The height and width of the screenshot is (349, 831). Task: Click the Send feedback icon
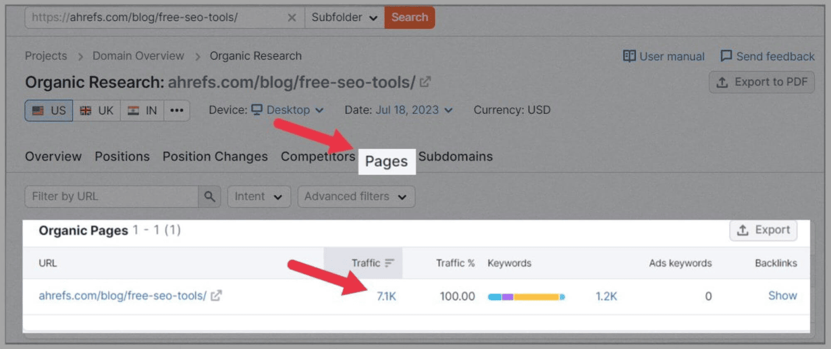(x=727, y=56)
